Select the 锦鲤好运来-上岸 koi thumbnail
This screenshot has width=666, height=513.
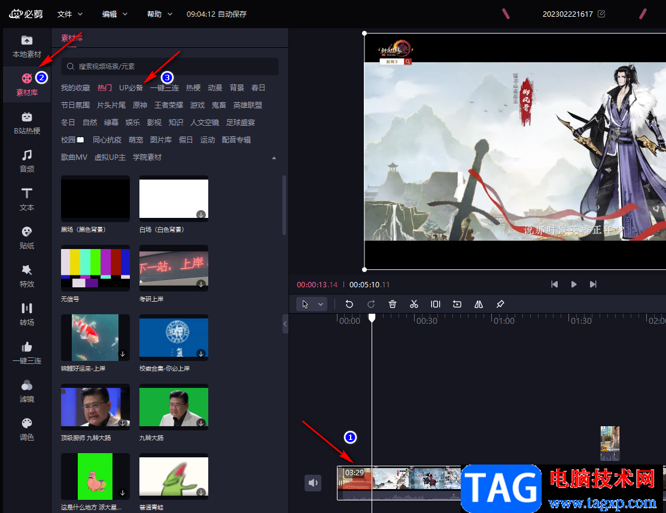point(95,338)
